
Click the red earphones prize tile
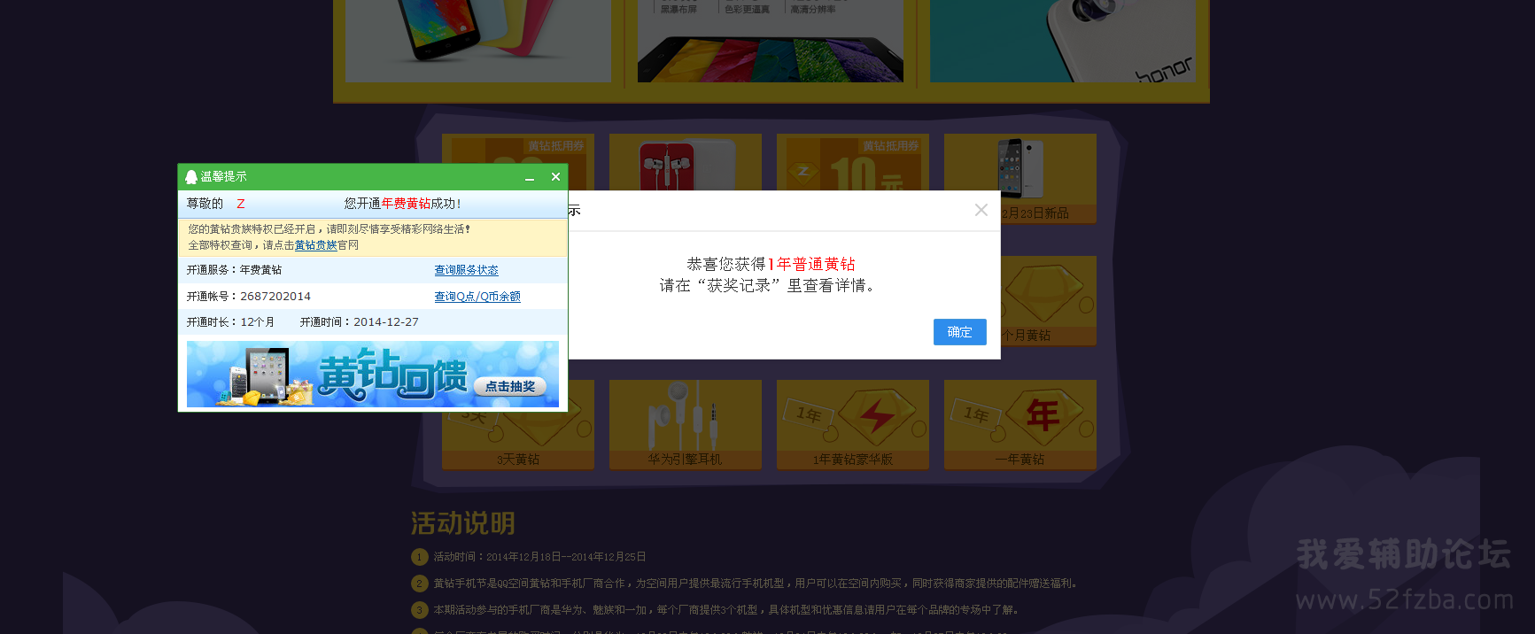pyautogui.click(x=685, y=163)
